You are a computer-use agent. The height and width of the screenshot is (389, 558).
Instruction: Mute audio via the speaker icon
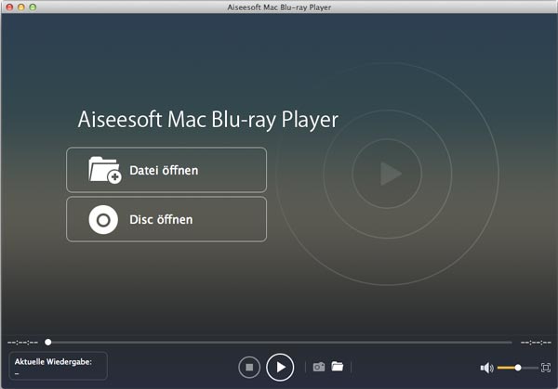tap(486, 368)
